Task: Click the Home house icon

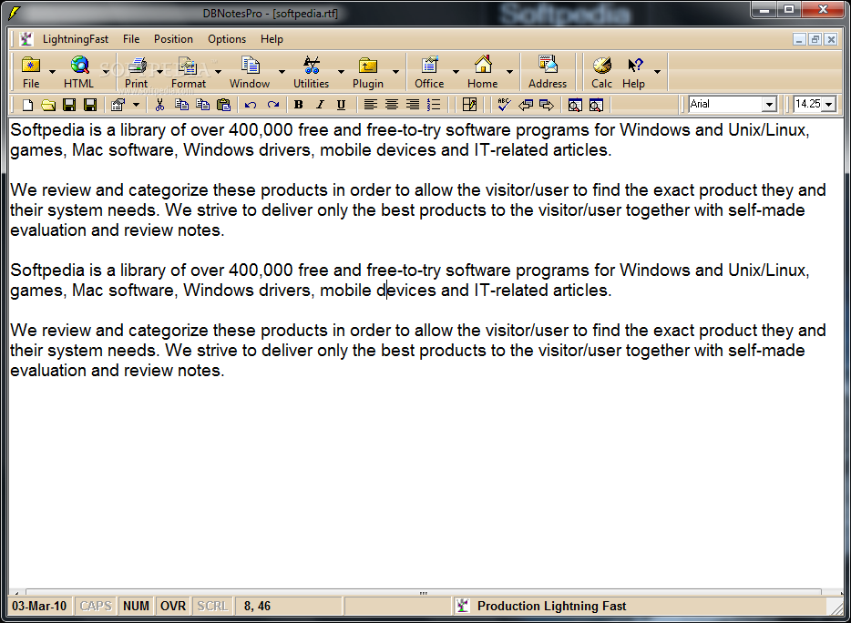Action: coord(483,66)
